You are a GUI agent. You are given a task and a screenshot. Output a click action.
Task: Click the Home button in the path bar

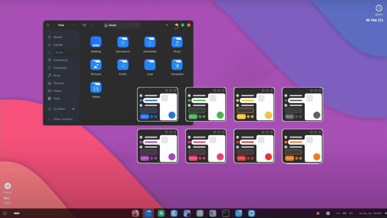[x=110, y=25]
